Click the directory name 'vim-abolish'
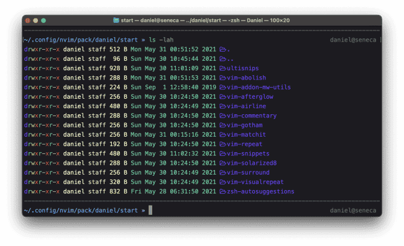This screenshot has height=246, width=404. [246, 78]
